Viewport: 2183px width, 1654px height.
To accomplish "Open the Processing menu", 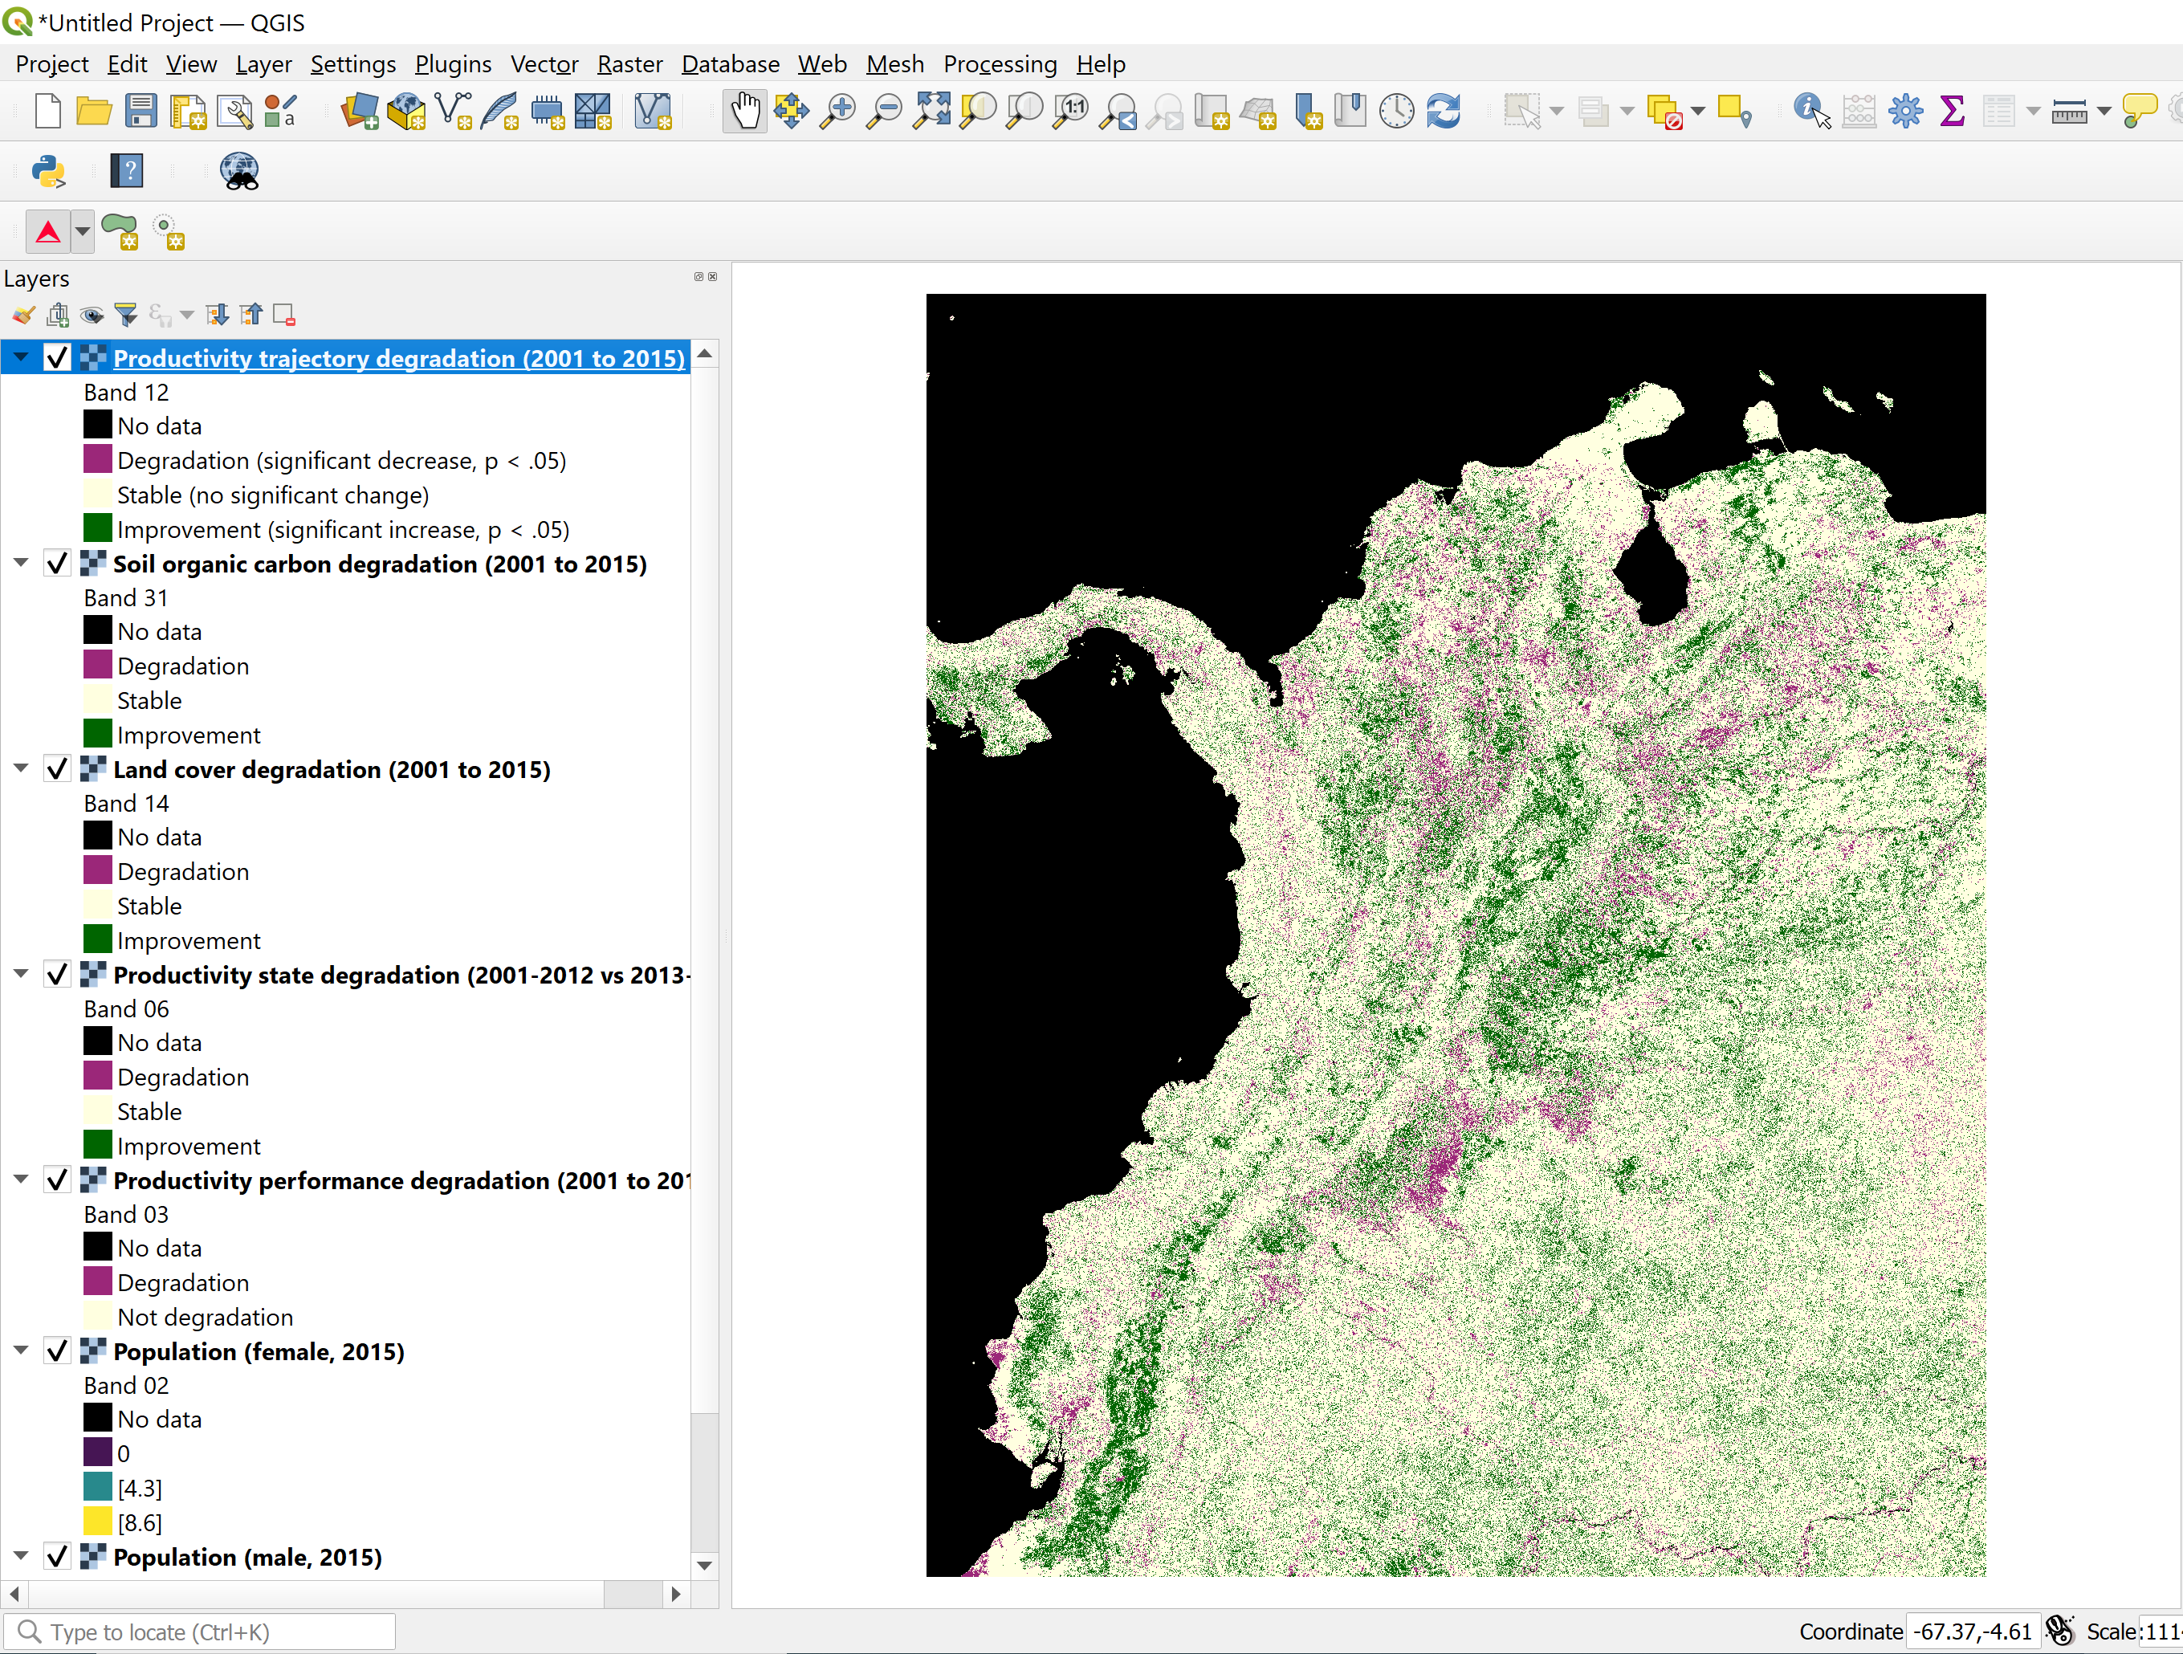I will pos(999,64).
